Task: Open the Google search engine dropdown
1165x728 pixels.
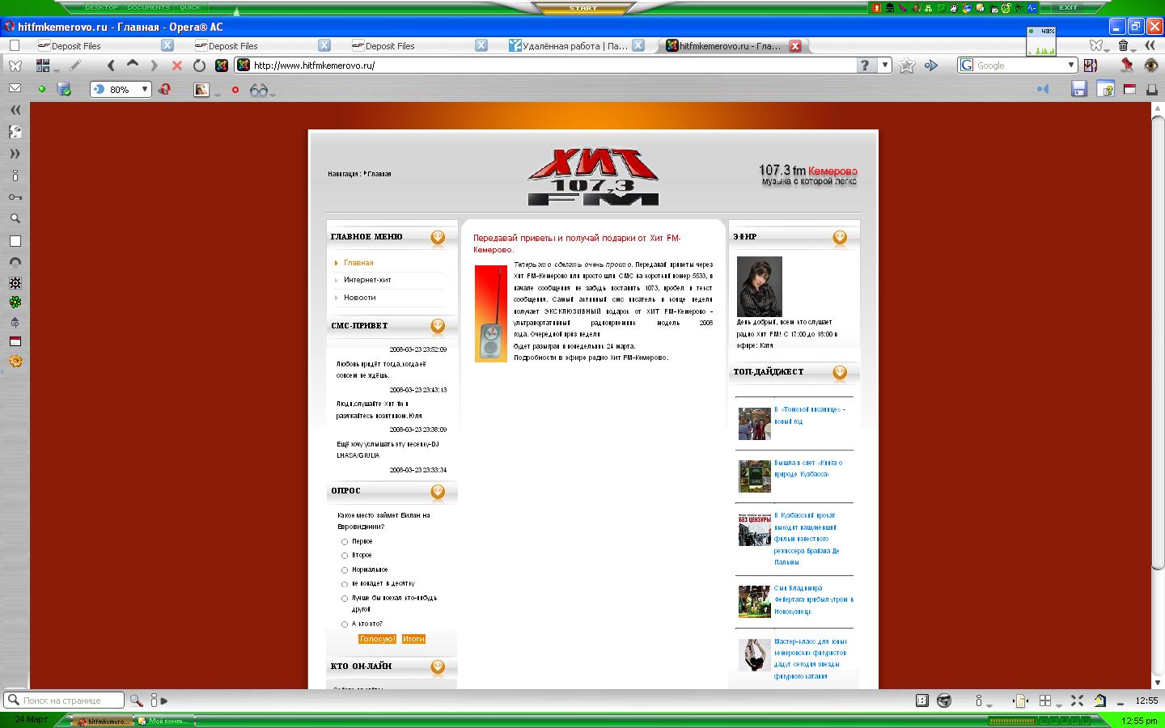Action: coord(1071,66)
